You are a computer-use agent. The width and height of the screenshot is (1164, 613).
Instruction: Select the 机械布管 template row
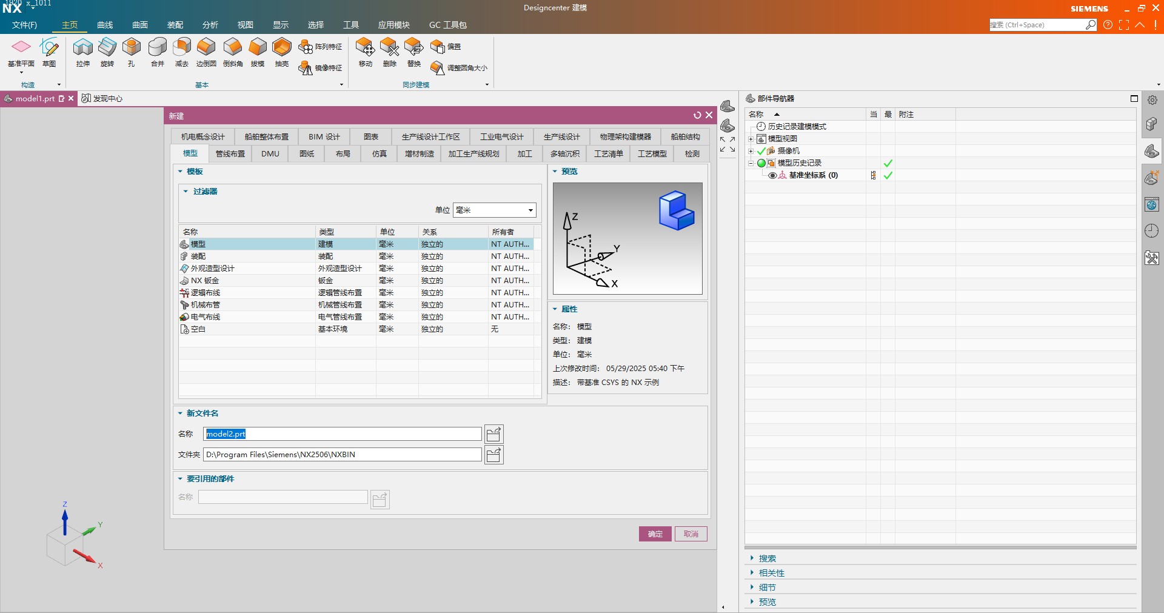point(356,305)
